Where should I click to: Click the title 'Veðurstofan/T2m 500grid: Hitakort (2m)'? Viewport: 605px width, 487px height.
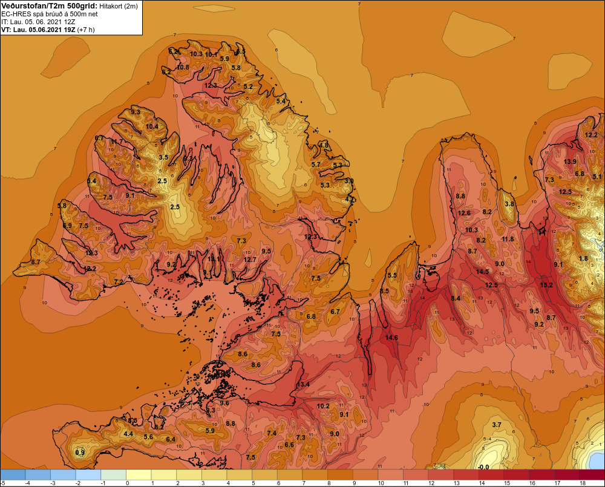tap(70, 5)
